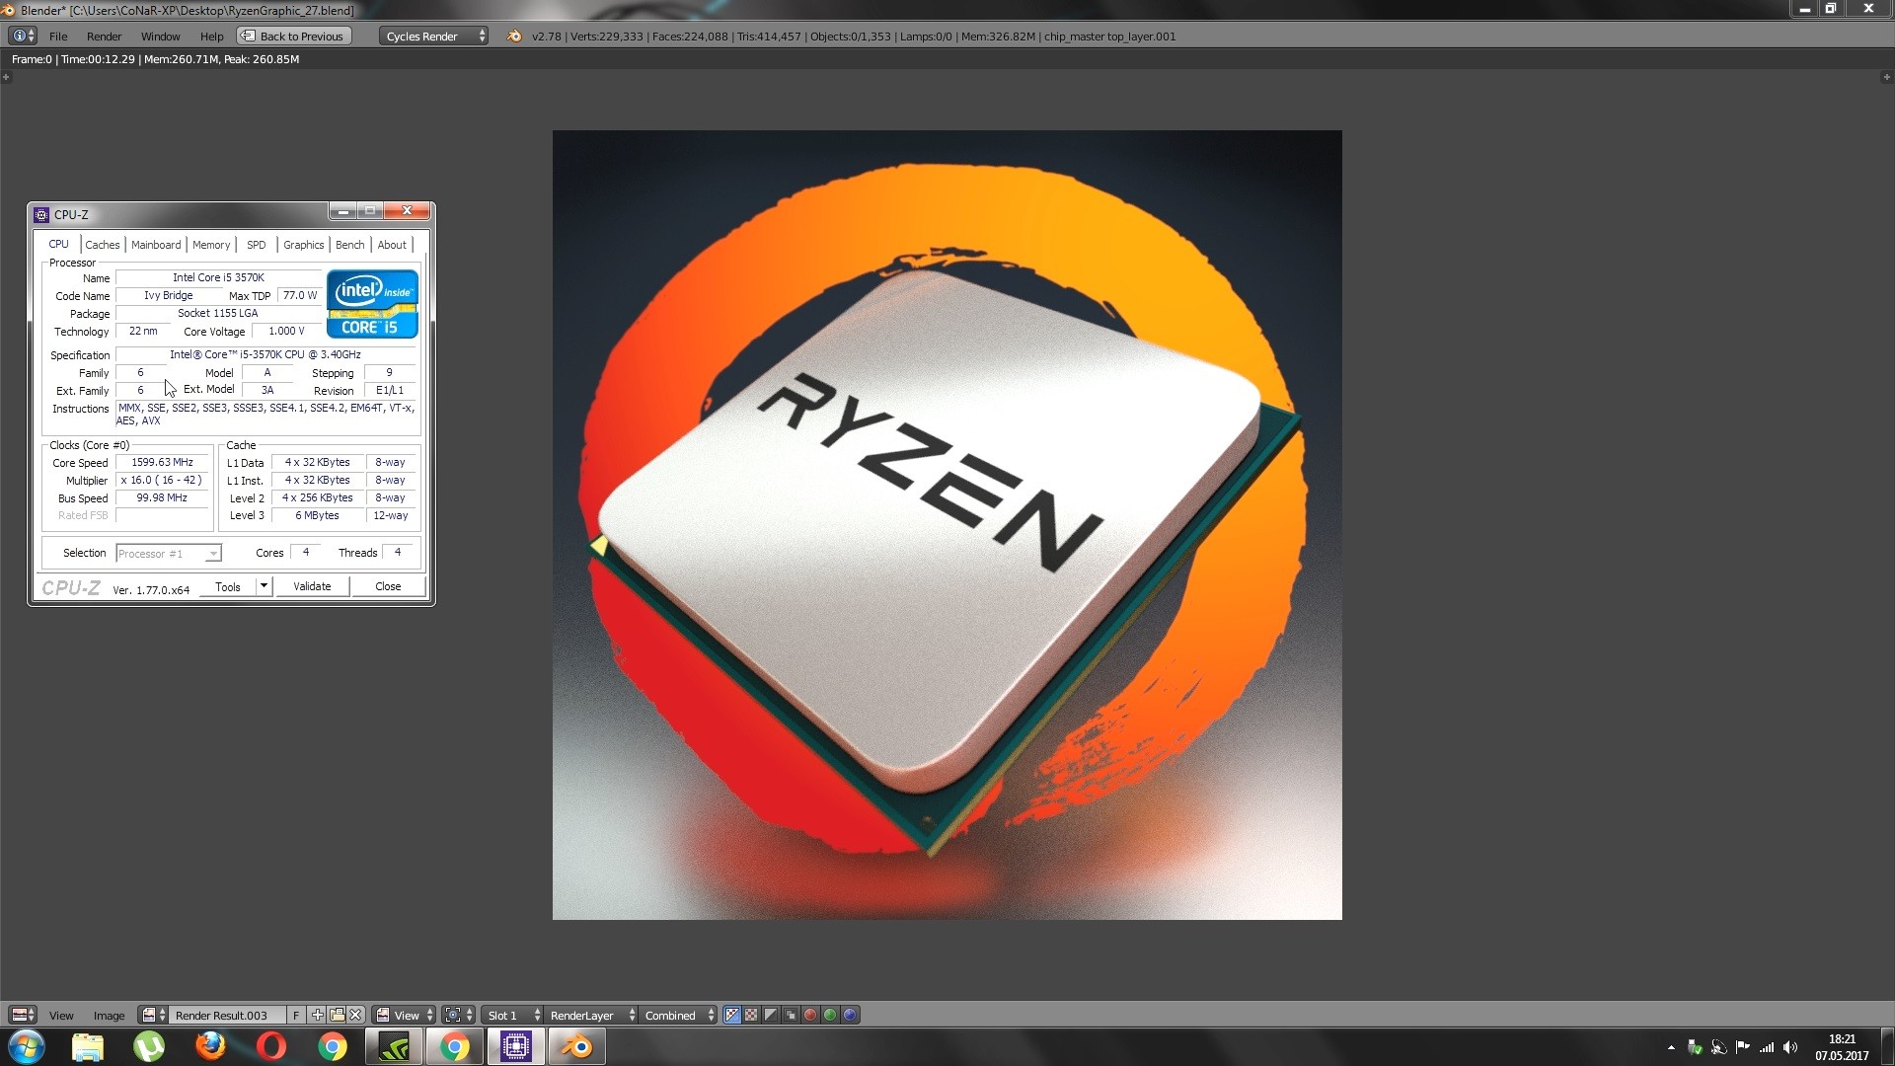Image resolution: width=1895 pixels, height=1066 pixels.
Task: Switch to the CPU-Z SPD tab
Action: tap(256, 245)
